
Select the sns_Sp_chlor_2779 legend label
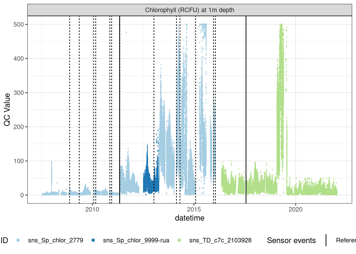(x=55, y=240)
